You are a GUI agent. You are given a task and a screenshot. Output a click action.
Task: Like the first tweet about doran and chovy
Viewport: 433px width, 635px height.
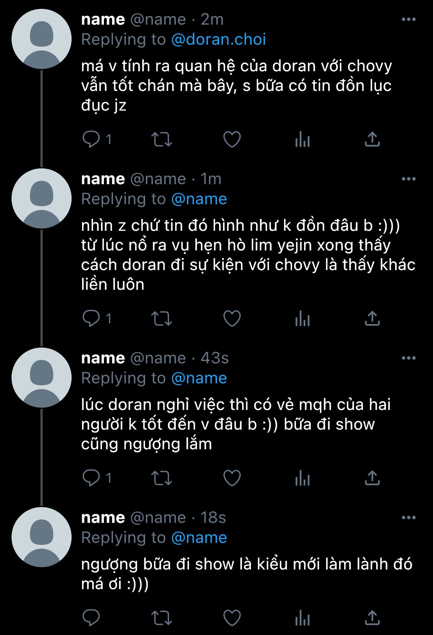[x=232, y=139]
